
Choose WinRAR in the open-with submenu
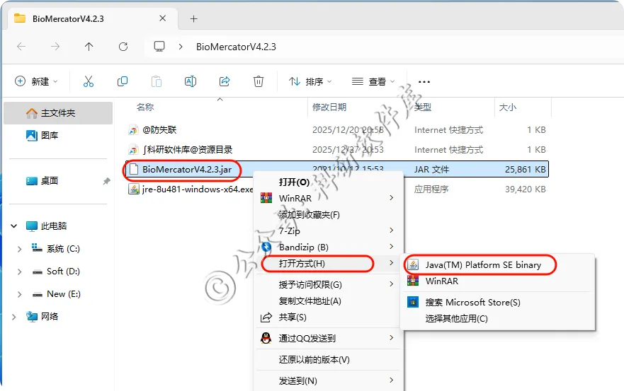tap(497, 281)
